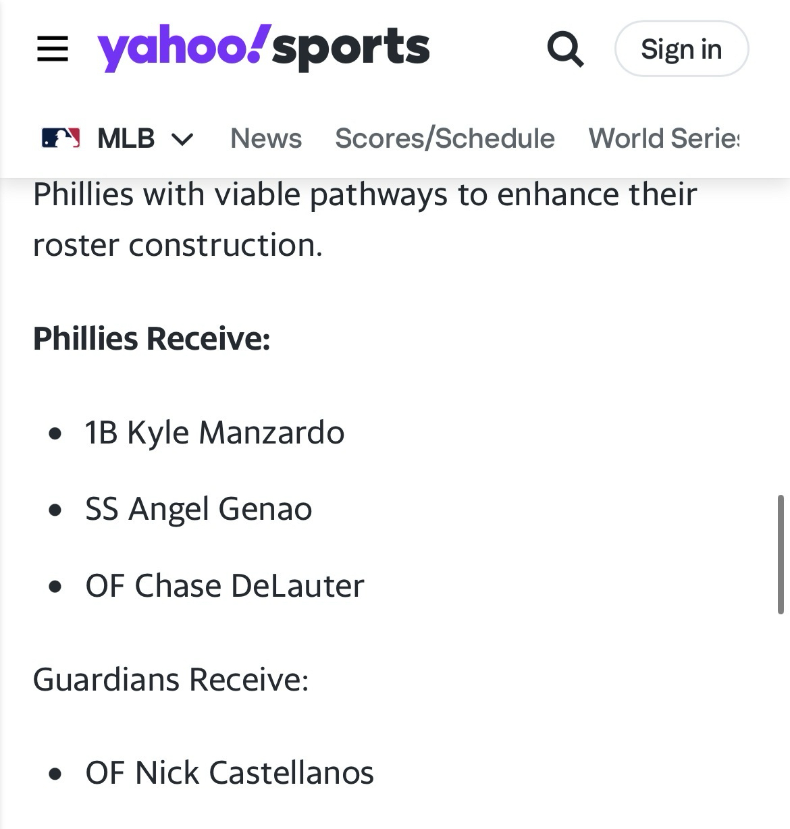Image resolution: width=790 pixels, height=829 pixels.
Task: Go to the News tab
Action: 266,138
